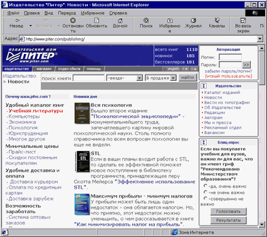Image resolution: width=267 pixels, height=237 pixels.
Task: Click the Назад back arrow icon
Action: pos(17,21)
